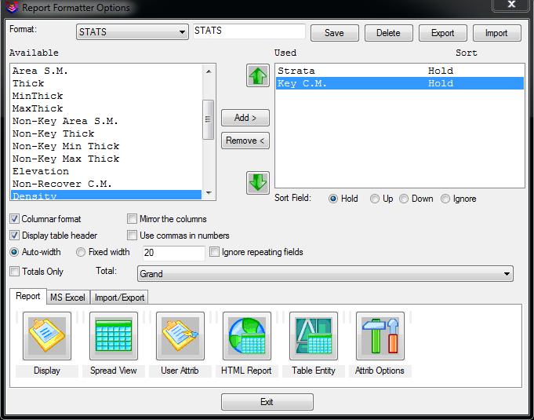The height and width of the screenshot is (420, 534).
Task: Select Non-Key Area S.M. item
Action: pos(107,122)
